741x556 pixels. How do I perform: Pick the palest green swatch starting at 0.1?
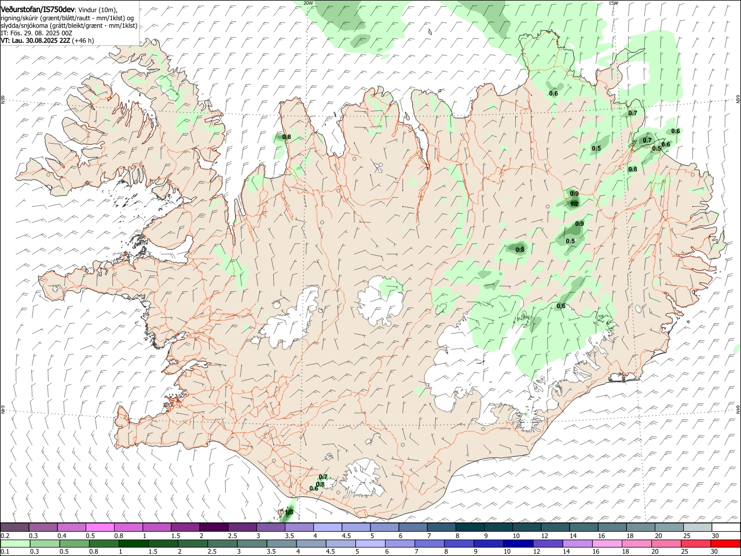[x=15, y=543]
